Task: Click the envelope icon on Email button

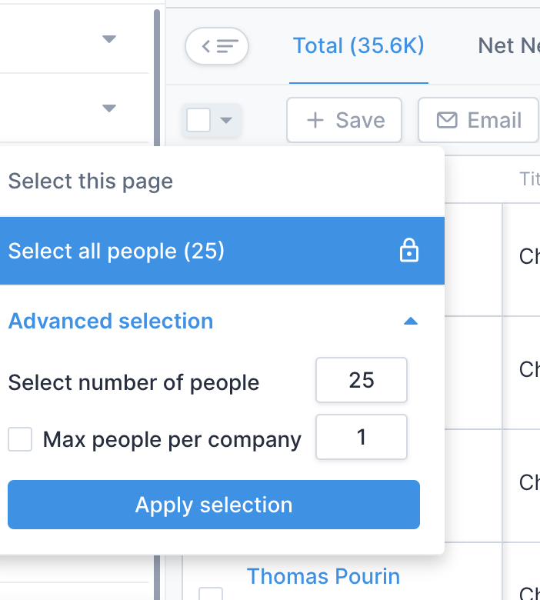Action: [446, 120]
